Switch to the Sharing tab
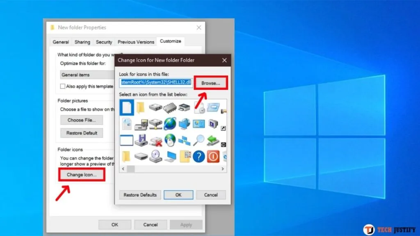This screenshot has height=236, width=420. pyautogui.click(x=82, y=42)
